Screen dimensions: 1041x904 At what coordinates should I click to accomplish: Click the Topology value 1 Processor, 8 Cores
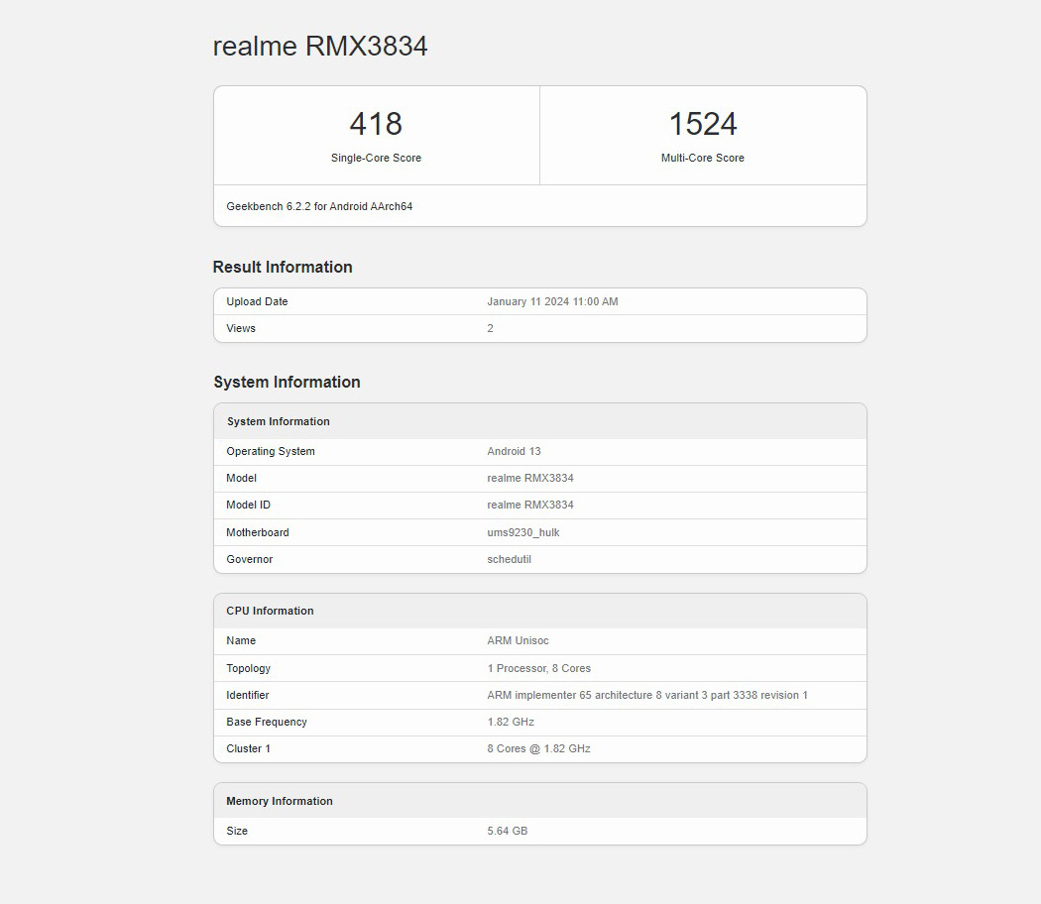click(x=538, y=668)
